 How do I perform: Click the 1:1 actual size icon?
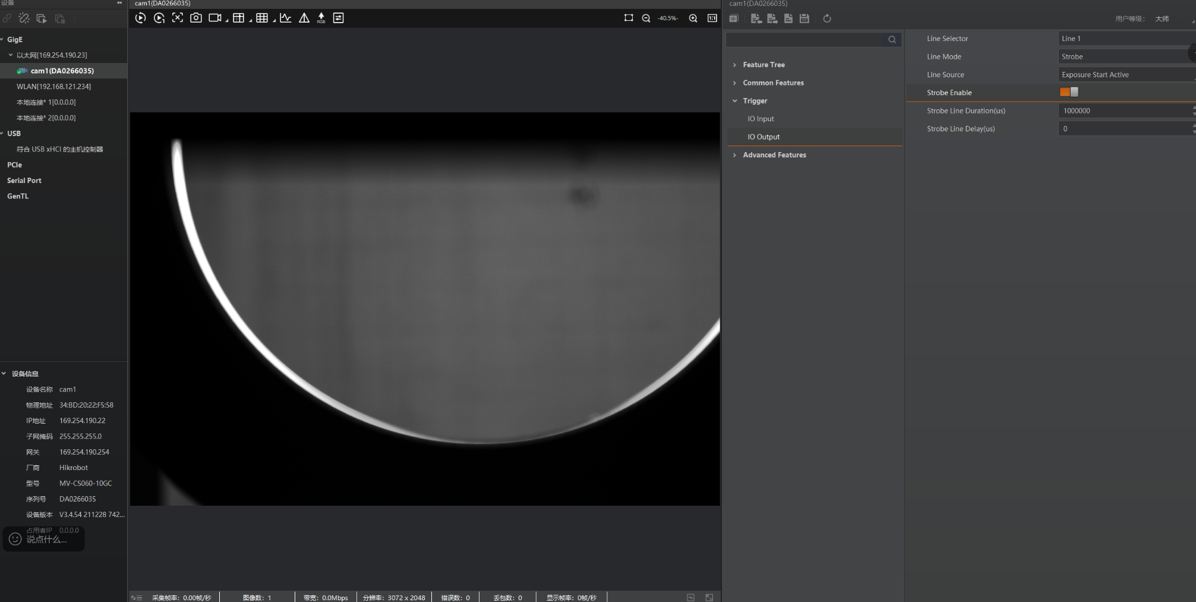click(x=712, y=18)
